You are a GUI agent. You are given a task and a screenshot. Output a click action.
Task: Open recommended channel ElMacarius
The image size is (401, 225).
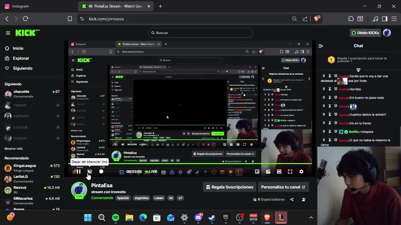click(x=32, y=201)
